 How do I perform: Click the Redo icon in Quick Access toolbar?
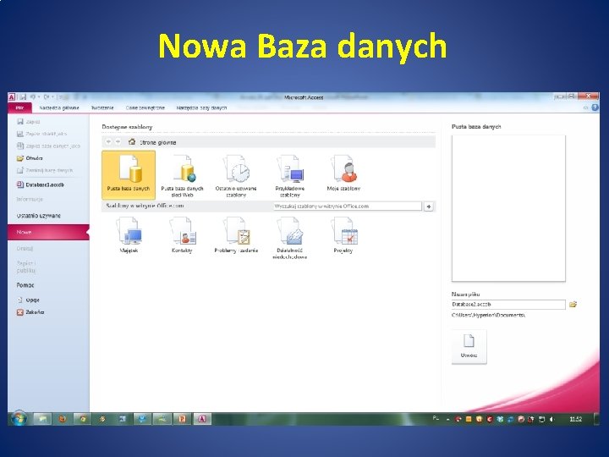[47, 96]
